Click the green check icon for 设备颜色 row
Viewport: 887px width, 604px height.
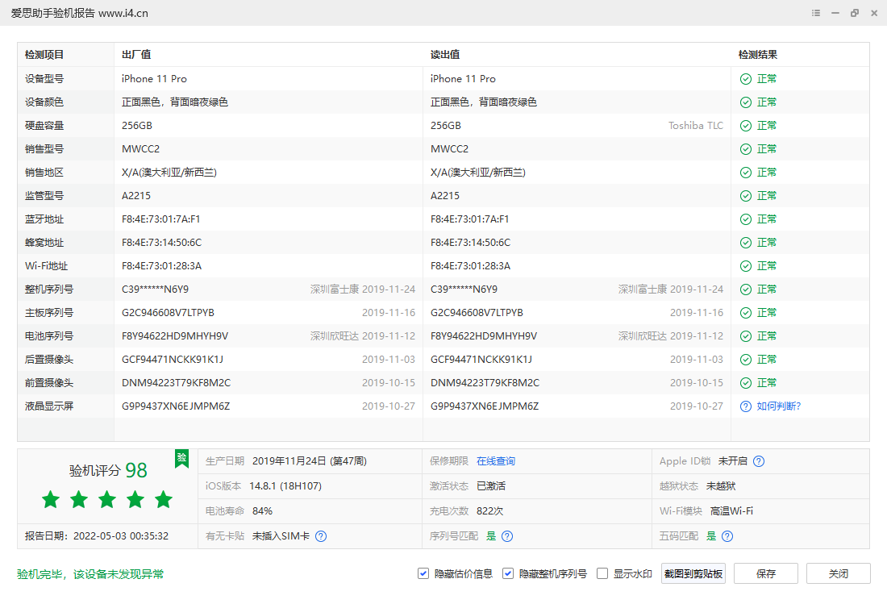(746, 102)
